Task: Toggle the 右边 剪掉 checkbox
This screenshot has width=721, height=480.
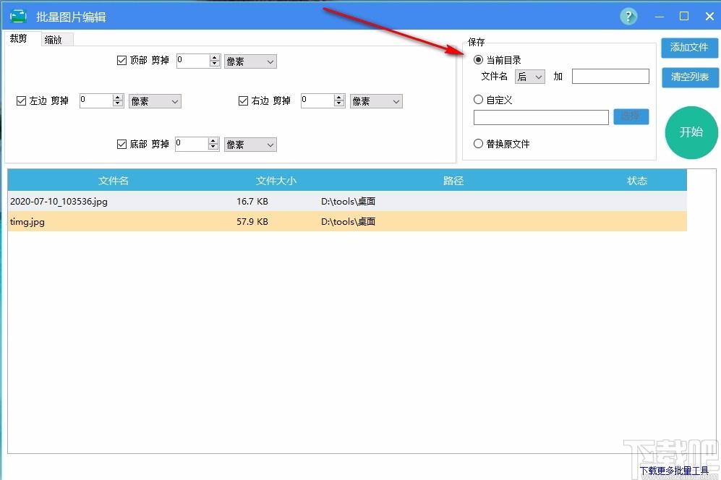Action: point(243,100)
